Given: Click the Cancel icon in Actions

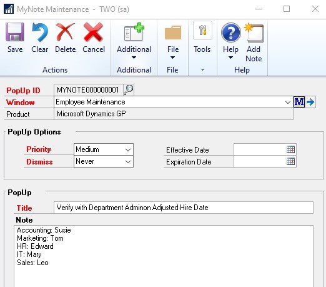Looking at the screenshot, I should point(93,32).
